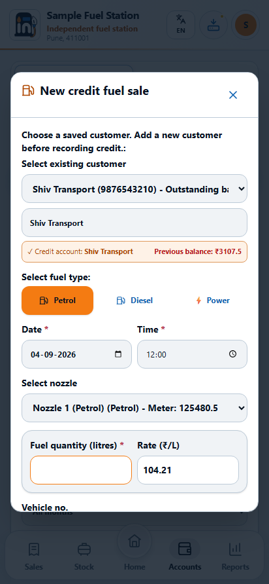
Task: Go to the Reports tab
Action: [x=235, y=557]
